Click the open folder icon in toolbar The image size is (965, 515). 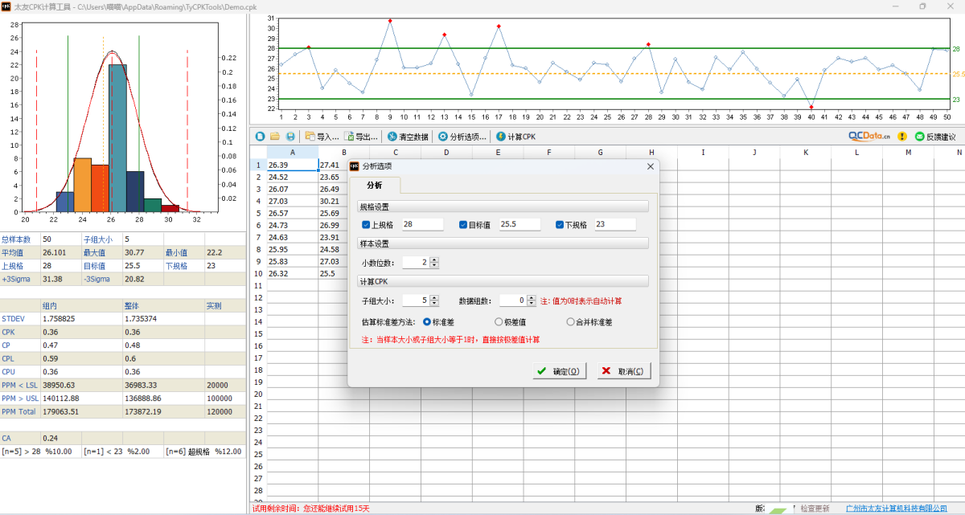coord(274,137)
